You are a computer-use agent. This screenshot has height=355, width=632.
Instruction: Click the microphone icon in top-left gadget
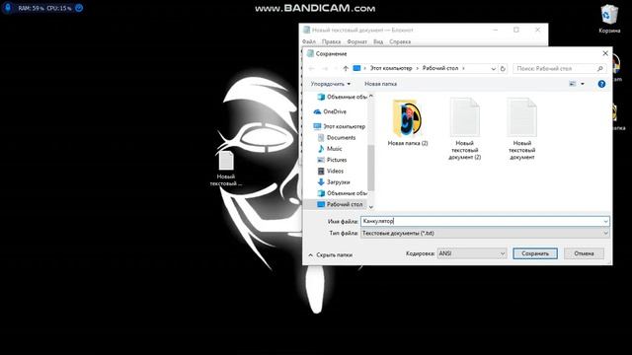[x=8, y=8]
